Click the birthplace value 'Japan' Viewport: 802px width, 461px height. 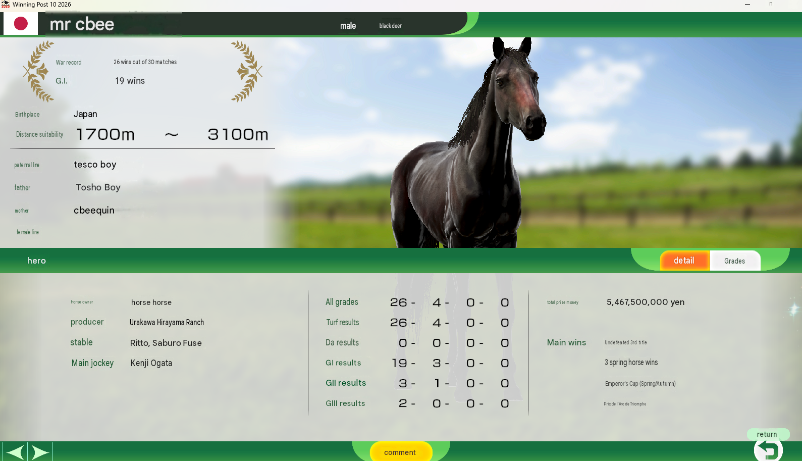coord(85,114)
